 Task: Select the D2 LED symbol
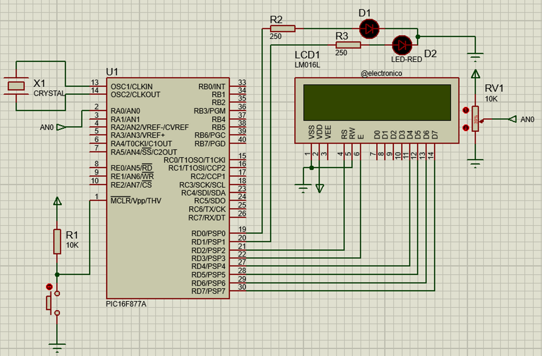[x=402, y=45]
